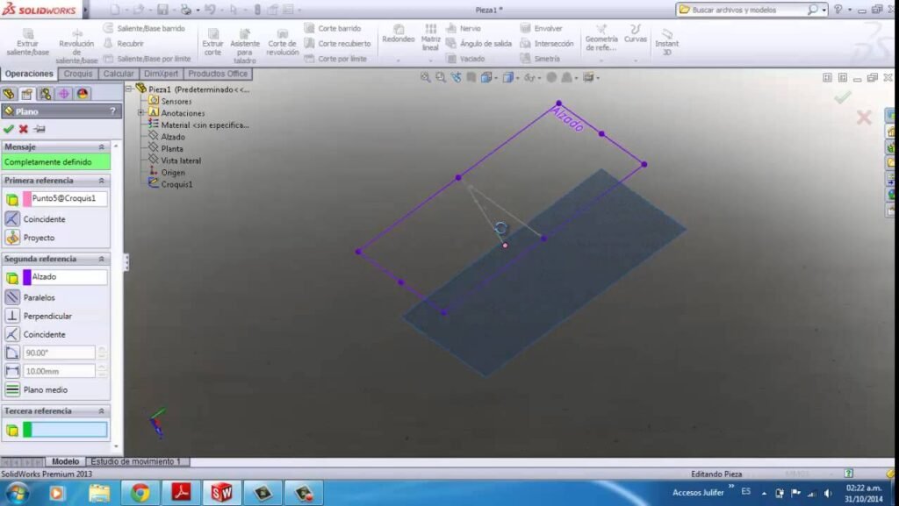
Task: Accept the plane with green checkmark
Action: (9, 129)
